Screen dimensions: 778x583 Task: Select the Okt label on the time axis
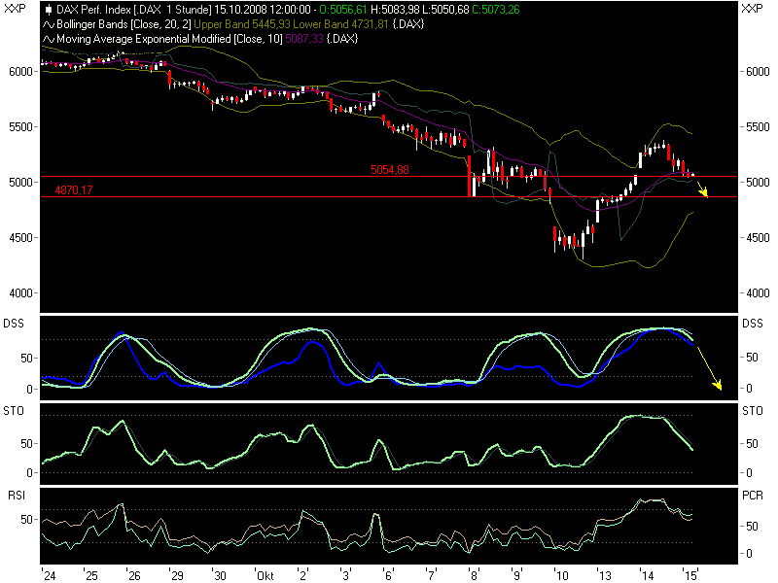pyautogui.click(x=265, y=574)
